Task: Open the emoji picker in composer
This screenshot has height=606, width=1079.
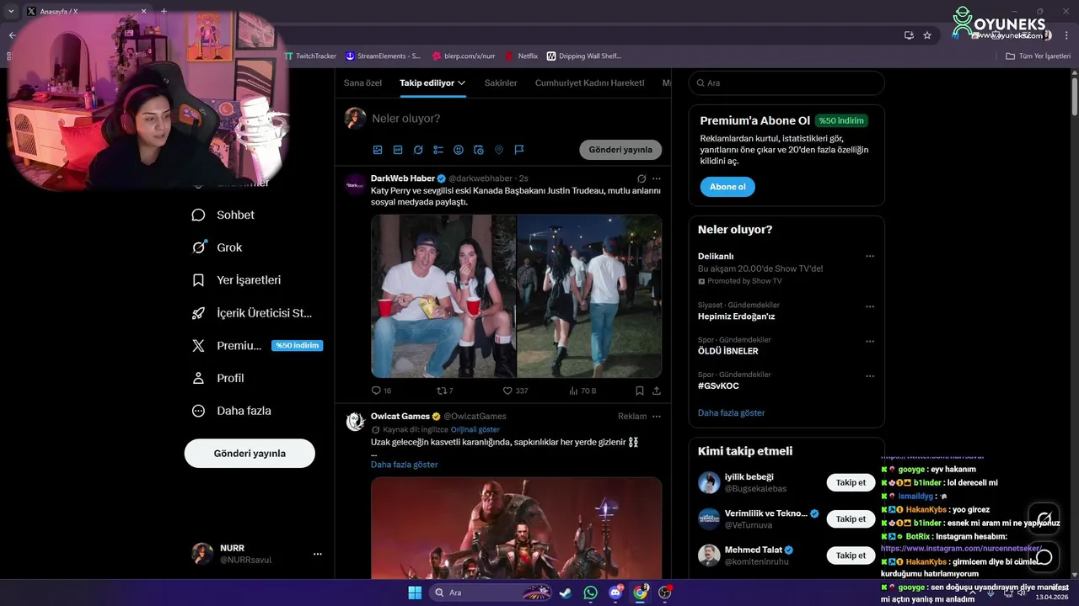Action: click(x=459, y=150)
